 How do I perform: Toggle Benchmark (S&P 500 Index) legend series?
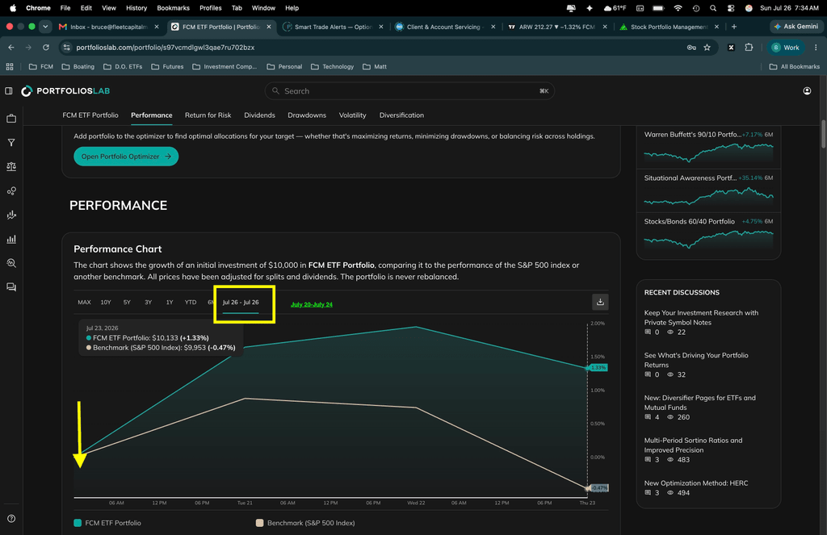(305, 523)
